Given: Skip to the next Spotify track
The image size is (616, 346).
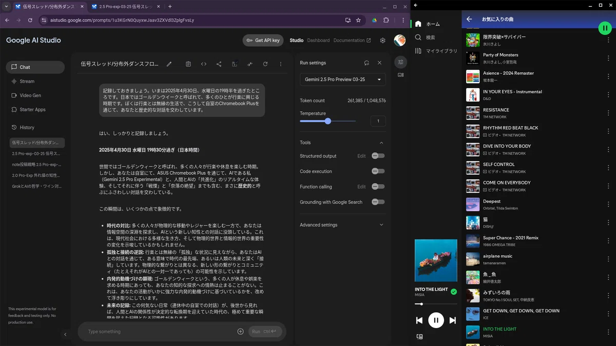Looking at the screenshot, I should 453,320.
